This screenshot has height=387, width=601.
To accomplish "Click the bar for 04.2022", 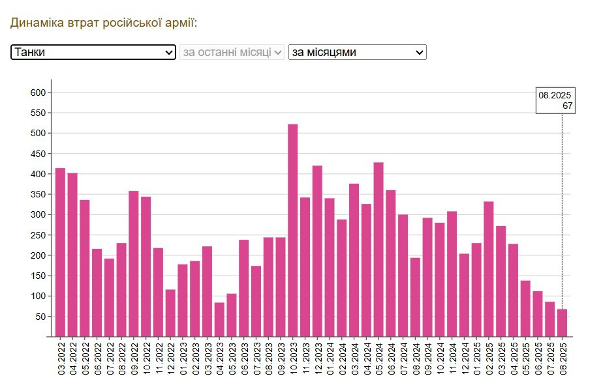I will (x=72, y=255).
